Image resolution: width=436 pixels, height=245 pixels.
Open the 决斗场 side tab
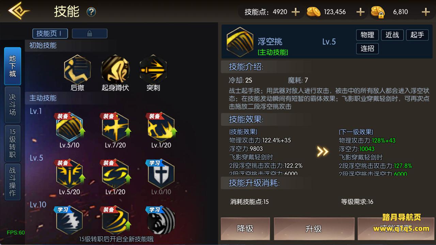(x=13, y=105)
